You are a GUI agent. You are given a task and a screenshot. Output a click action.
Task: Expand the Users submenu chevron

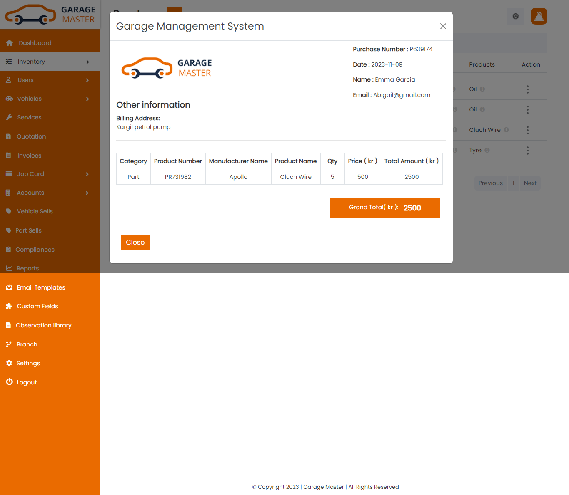pos(87,80)
